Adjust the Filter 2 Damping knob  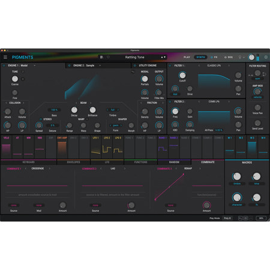(190, 125)
